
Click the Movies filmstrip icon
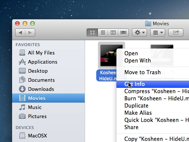click(22, 98)
